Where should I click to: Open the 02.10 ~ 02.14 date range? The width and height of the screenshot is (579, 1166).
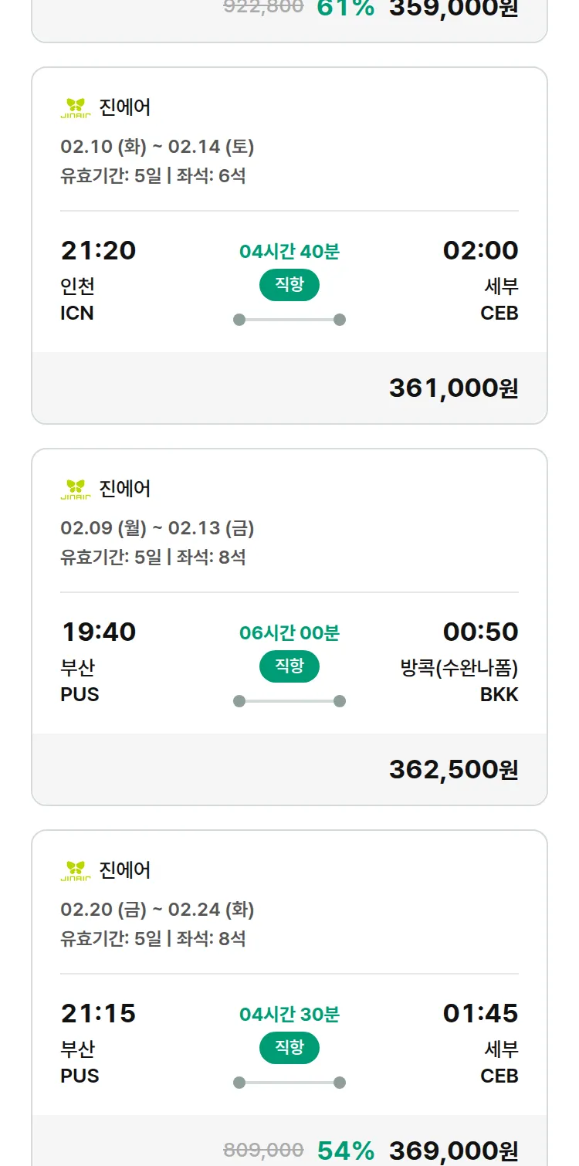157,147
